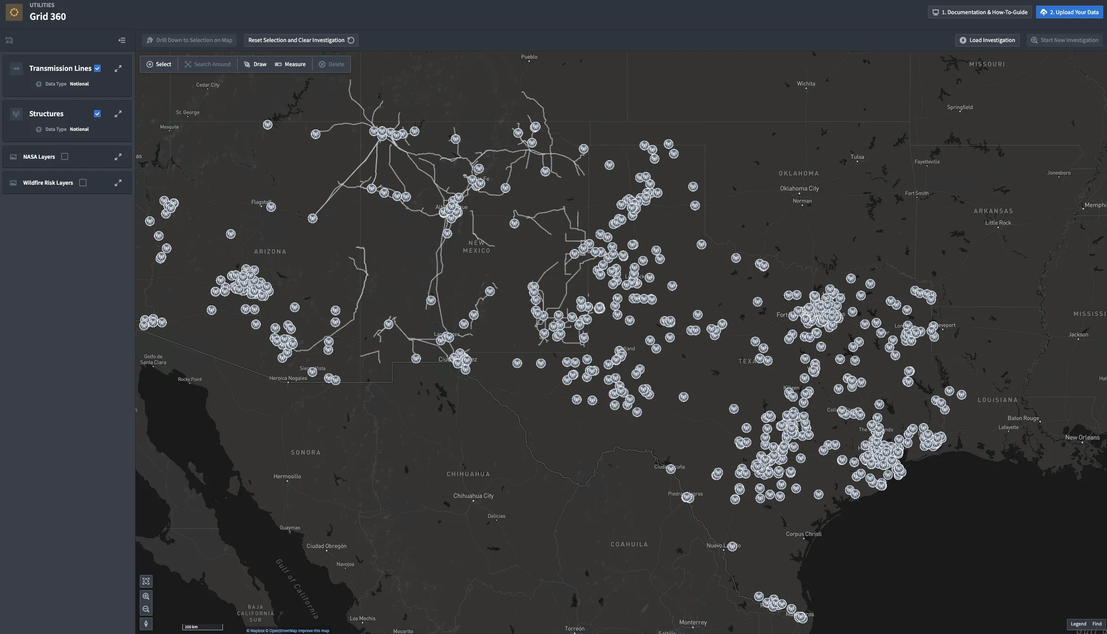1107x634 pixels.
Task: Select the Draw tool in map toolbar
Action: click(x=255, y=64)
